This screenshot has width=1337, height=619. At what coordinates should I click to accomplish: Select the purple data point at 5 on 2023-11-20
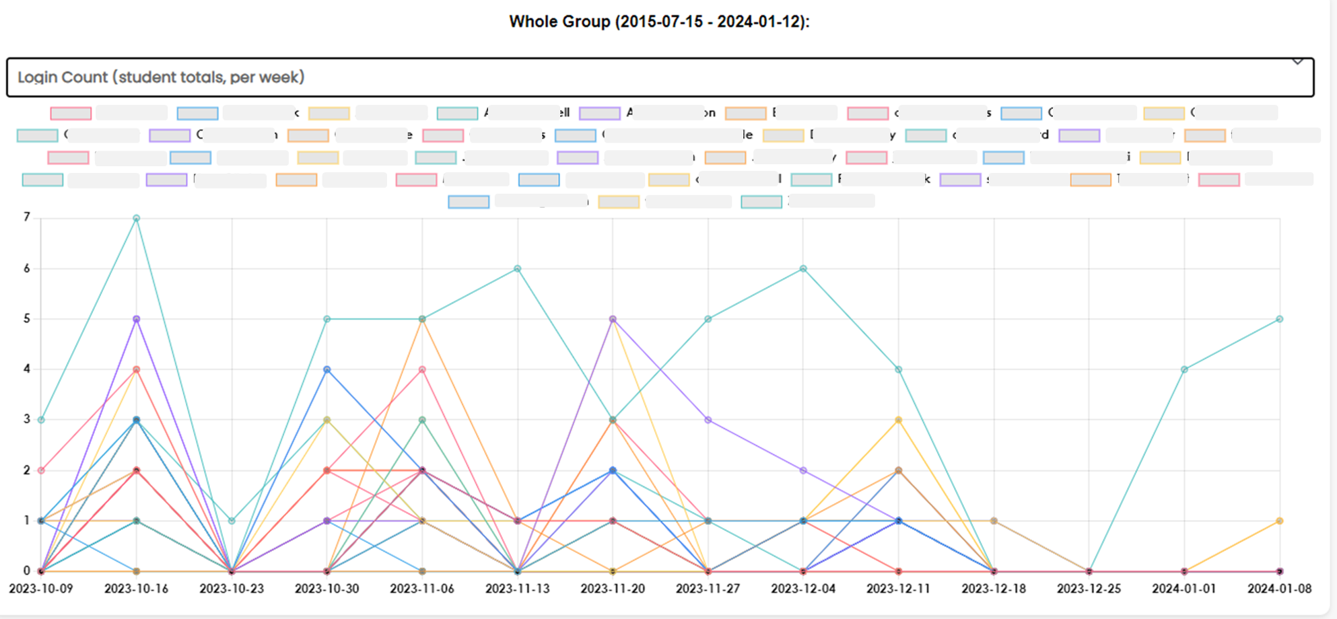pyautogui.click(x=613, y=319)
